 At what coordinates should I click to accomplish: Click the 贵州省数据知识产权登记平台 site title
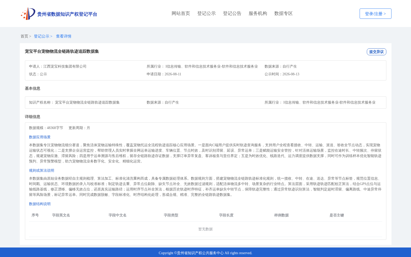(67, 14)
